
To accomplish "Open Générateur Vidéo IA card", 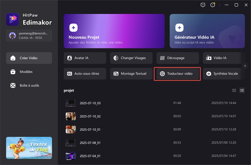I will point(207,31).
